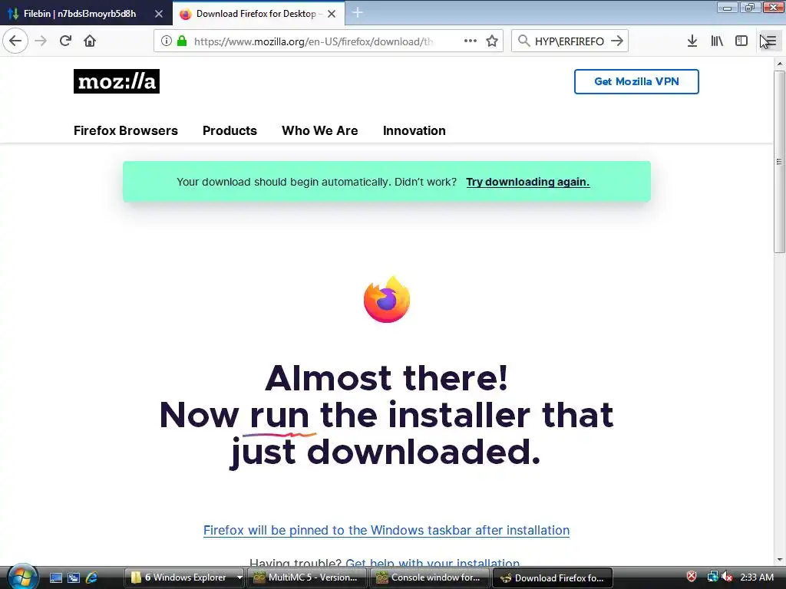Click the 2:33 AM clock

tap(757, 577)
